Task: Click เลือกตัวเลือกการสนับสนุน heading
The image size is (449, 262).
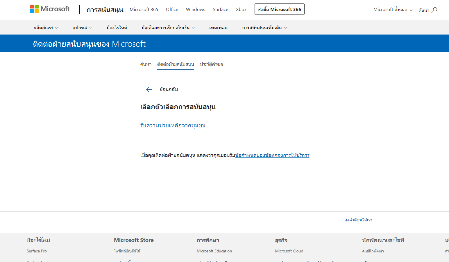Action: pyautogui.click(x=178, y=107)
